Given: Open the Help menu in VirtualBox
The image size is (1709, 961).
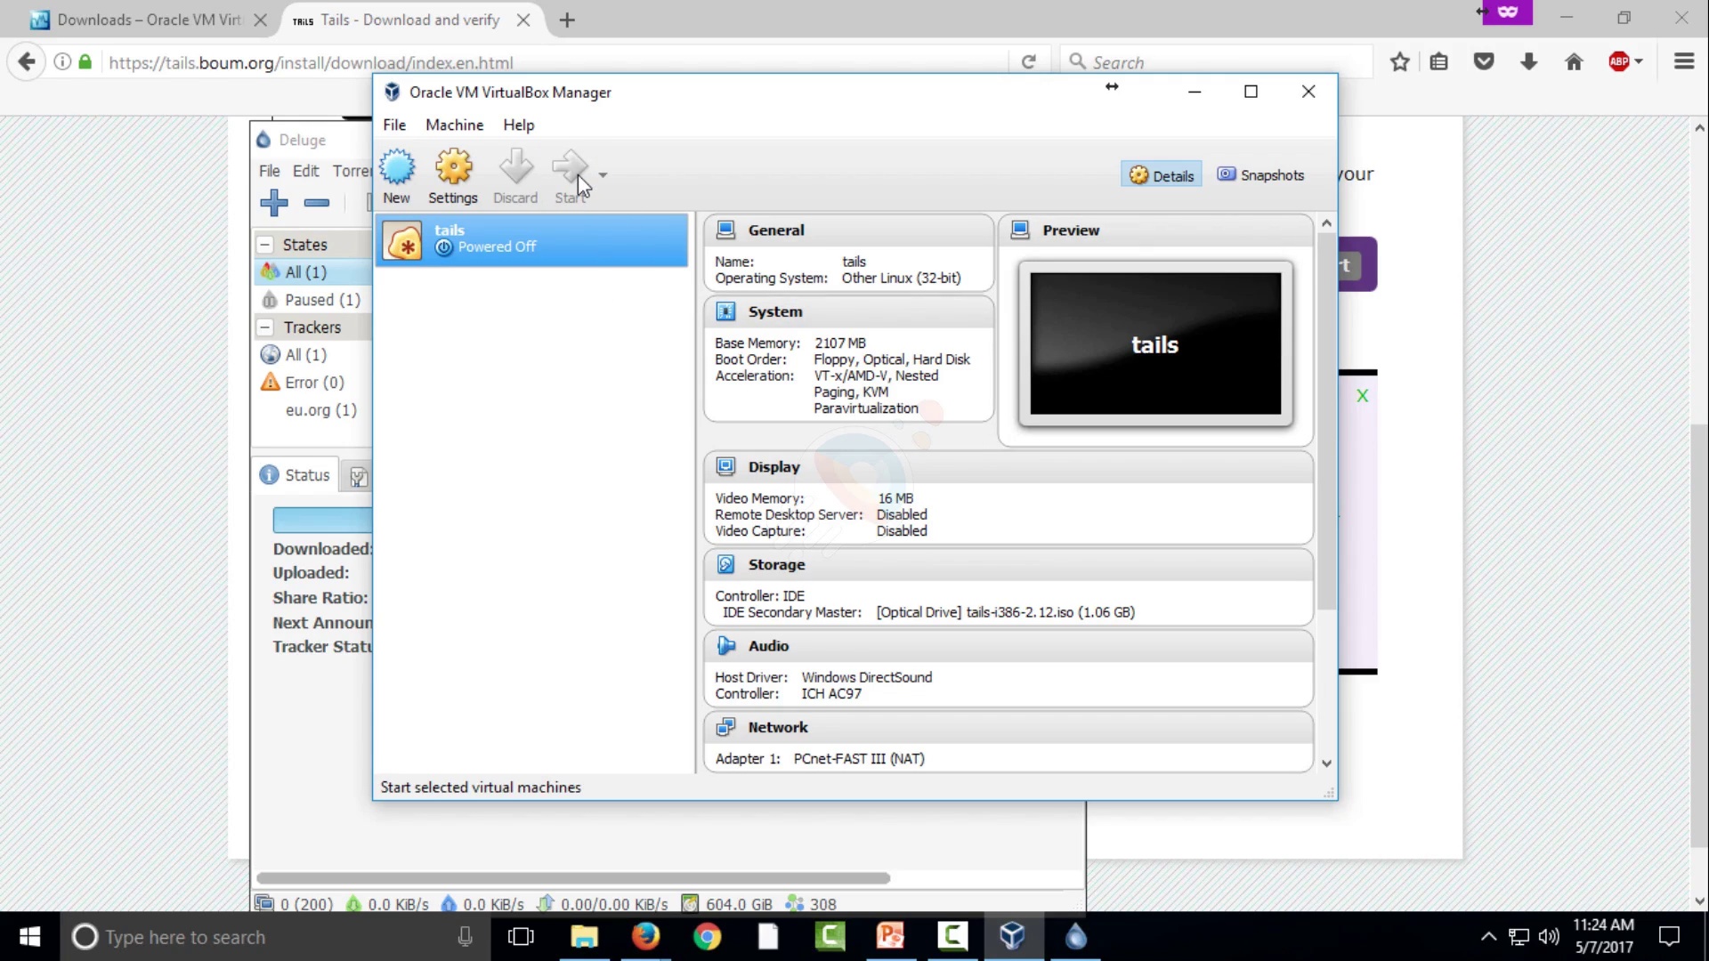Looking at the screenshot, I should pos(518,125).
